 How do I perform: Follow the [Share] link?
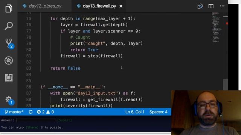[x=32, y=127]
